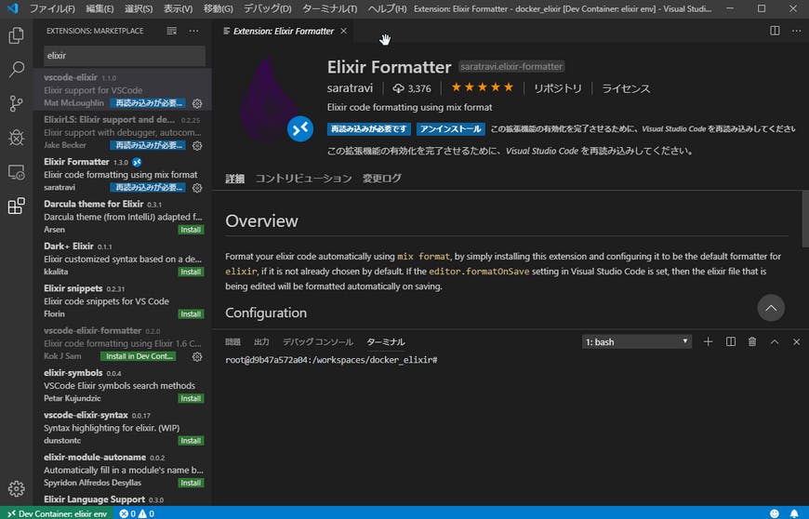Click the saratravi publisher link
Image resolution: width=809 pixels, height=519 pixels.
(350, 88)
